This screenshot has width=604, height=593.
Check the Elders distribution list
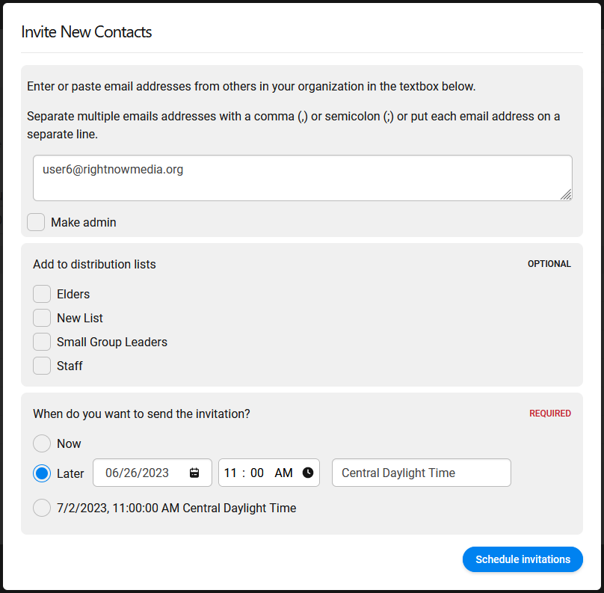click(x=42, y=294)
